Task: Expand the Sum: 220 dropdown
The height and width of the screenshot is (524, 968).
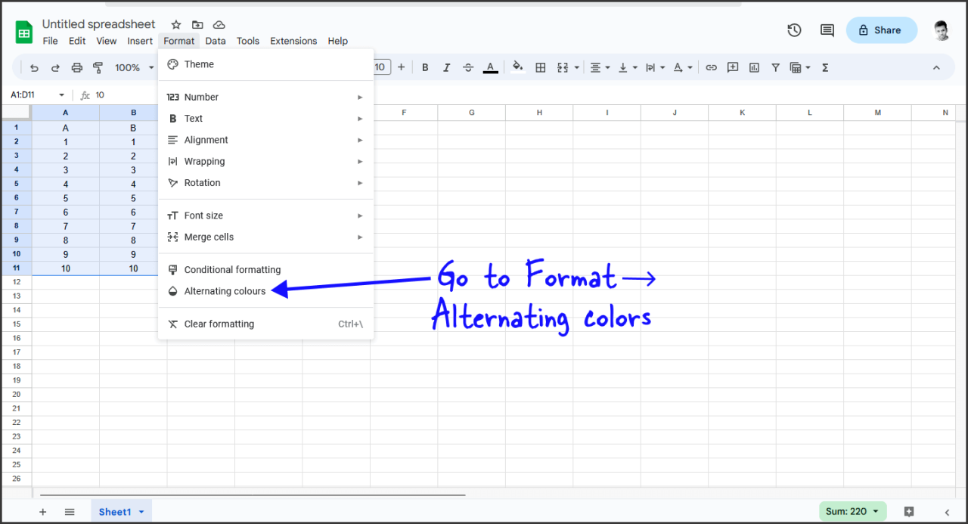Action: click(852, 512)
